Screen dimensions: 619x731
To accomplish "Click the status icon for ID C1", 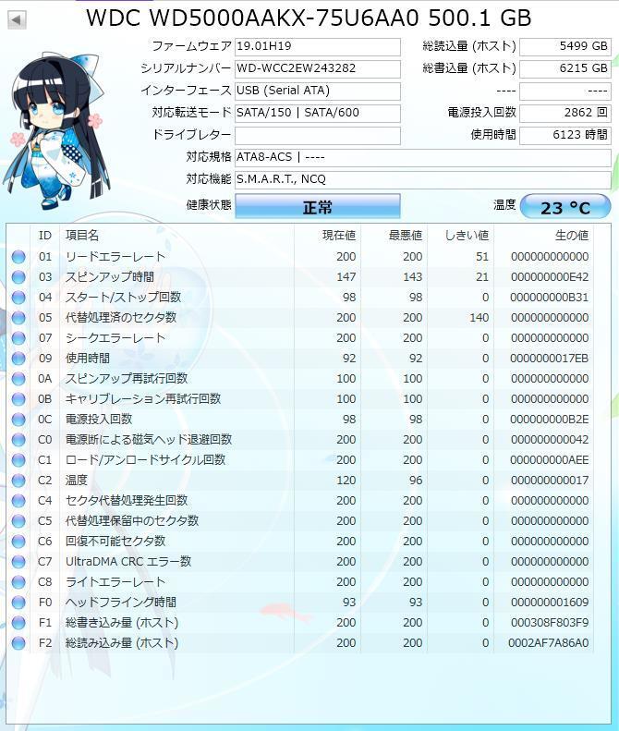I will coord(18,460).
